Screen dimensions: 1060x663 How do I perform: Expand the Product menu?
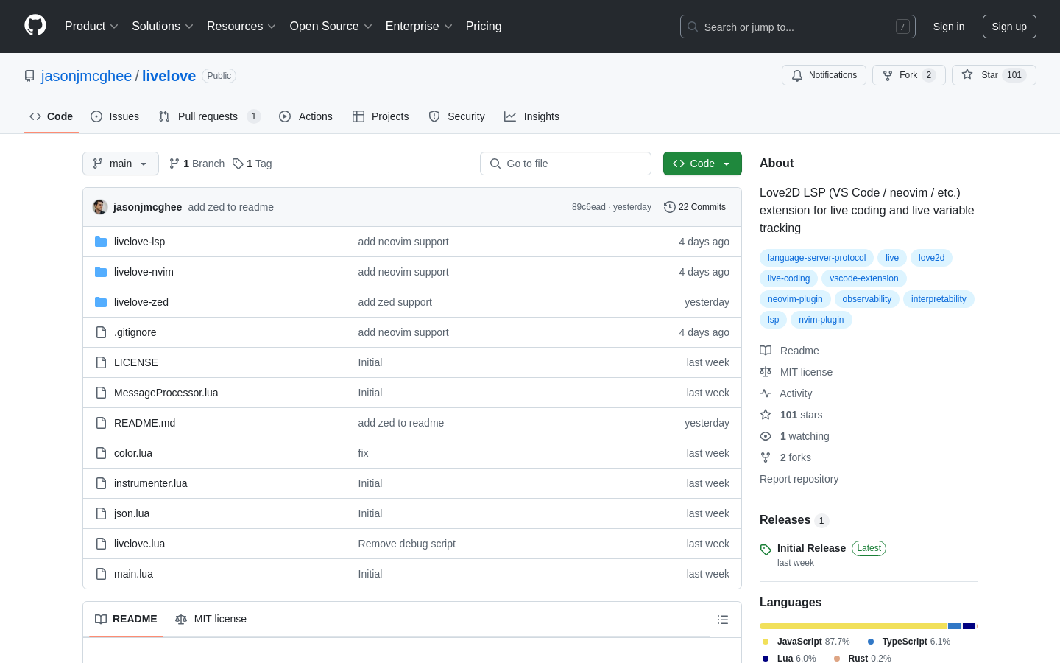[x=91, y=27]
